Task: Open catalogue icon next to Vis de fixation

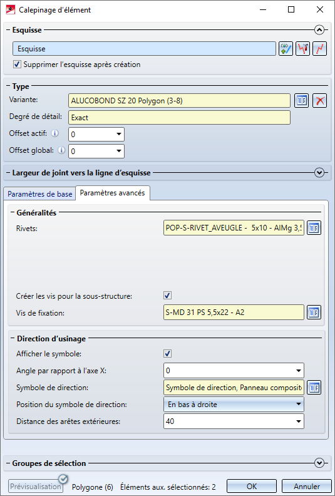Action: (314, 313)
